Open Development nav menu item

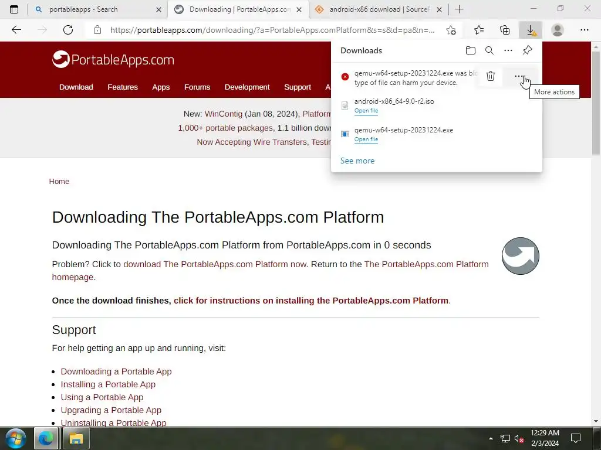[247, 87]
